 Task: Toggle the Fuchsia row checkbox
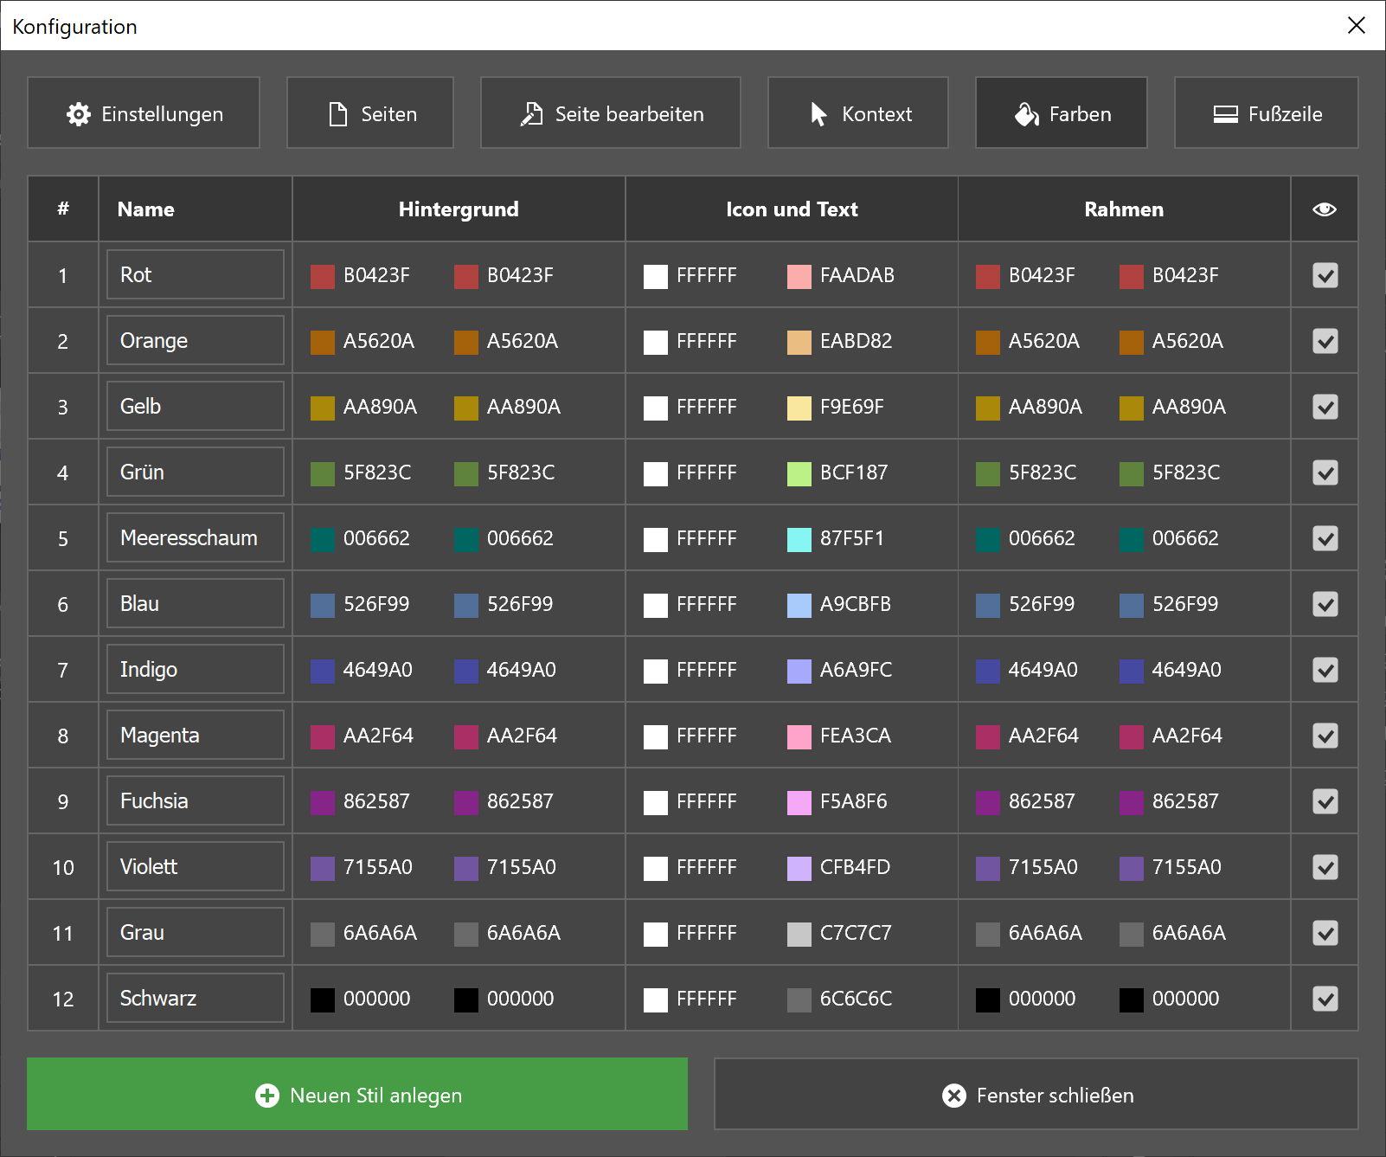coord(1325,801)
